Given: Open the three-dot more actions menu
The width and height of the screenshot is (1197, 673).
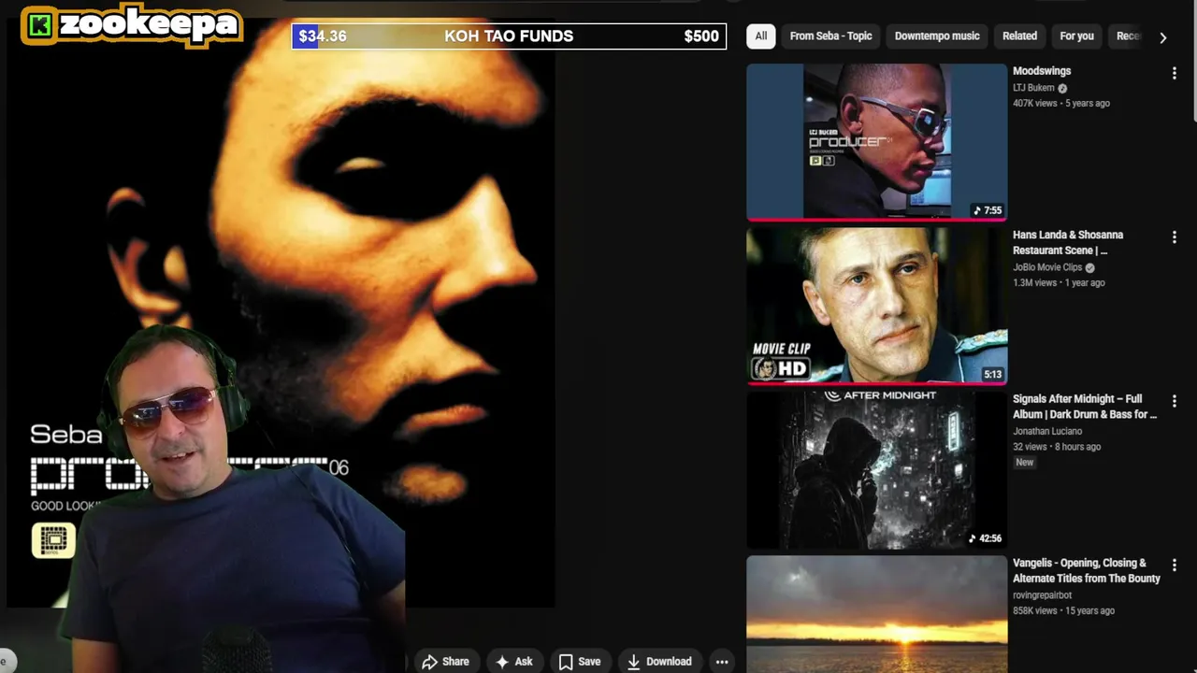Looking at the screenshot, I should pos(722,662).
